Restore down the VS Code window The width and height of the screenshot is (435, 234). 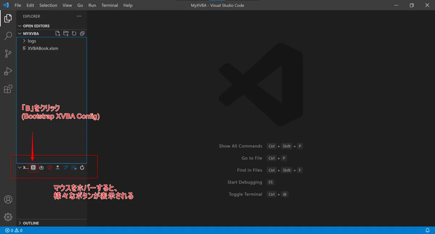pyautogui.click(x=412, y=5)
